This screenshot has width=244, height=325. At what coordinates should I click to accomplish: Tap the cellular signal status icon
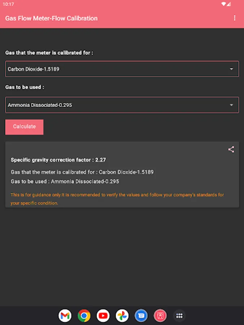pyautogui.click(x=229, y=4)
